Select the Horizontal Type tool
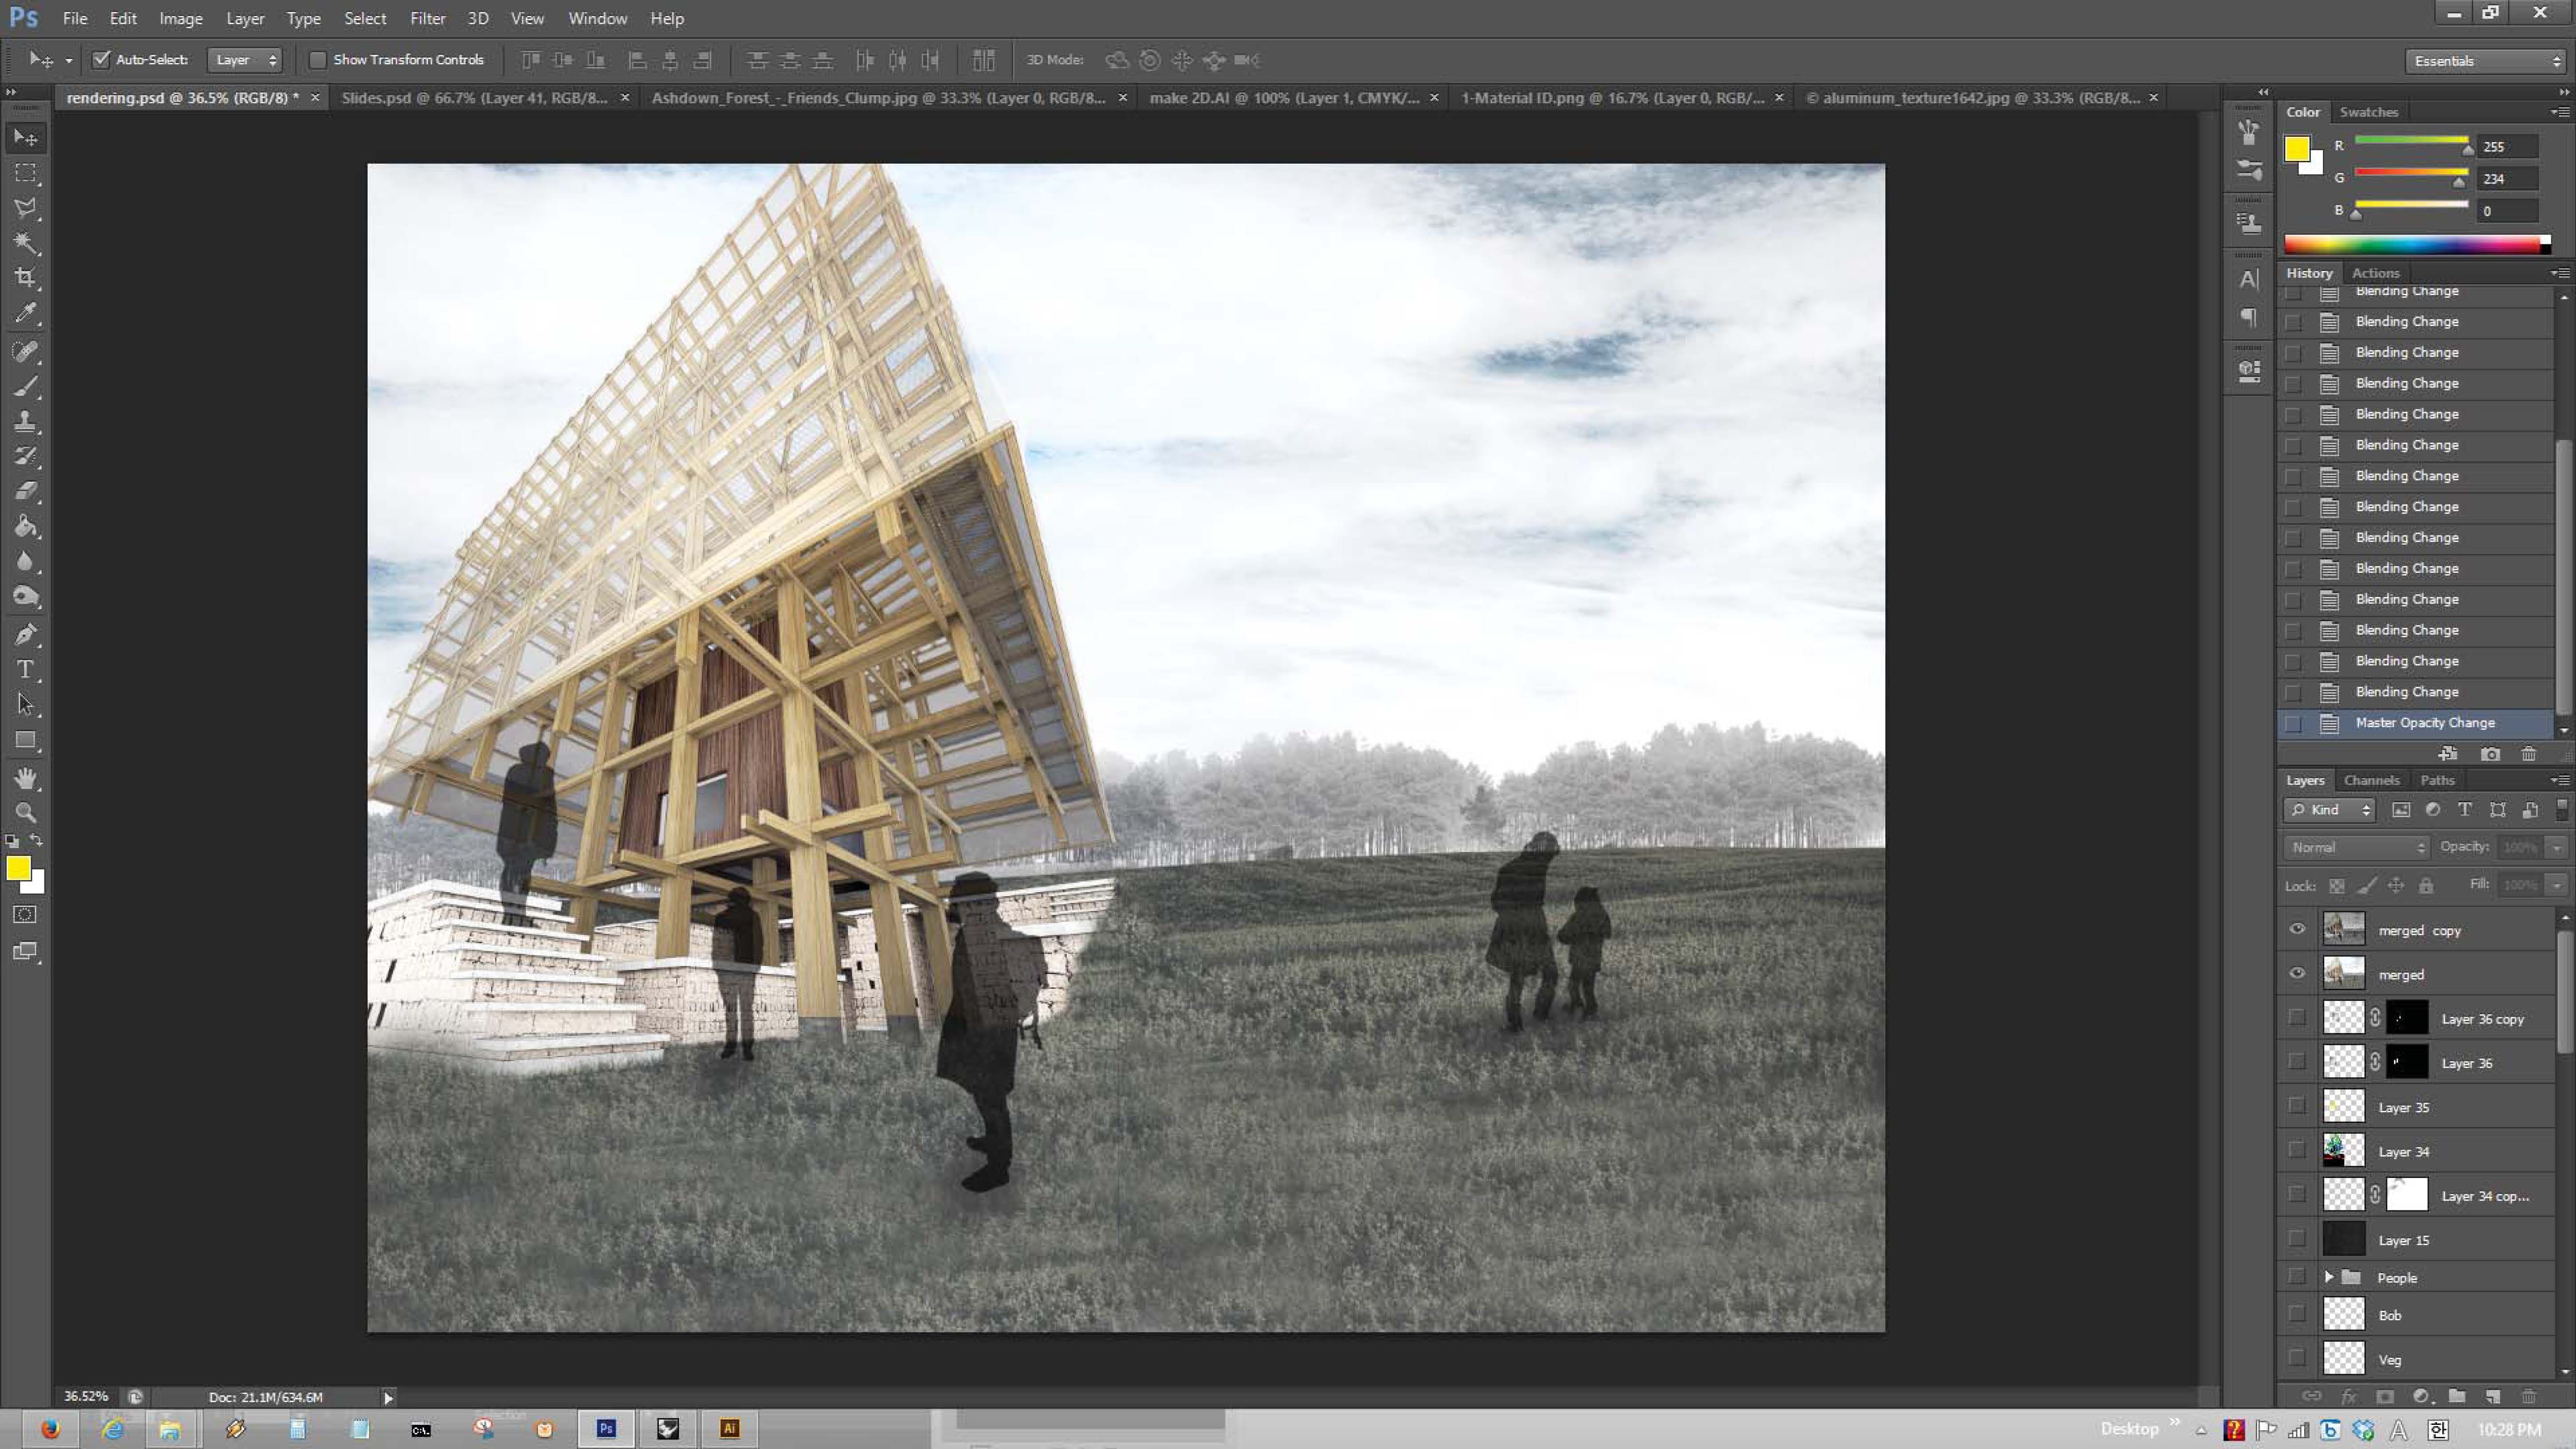 coord(26,669)
